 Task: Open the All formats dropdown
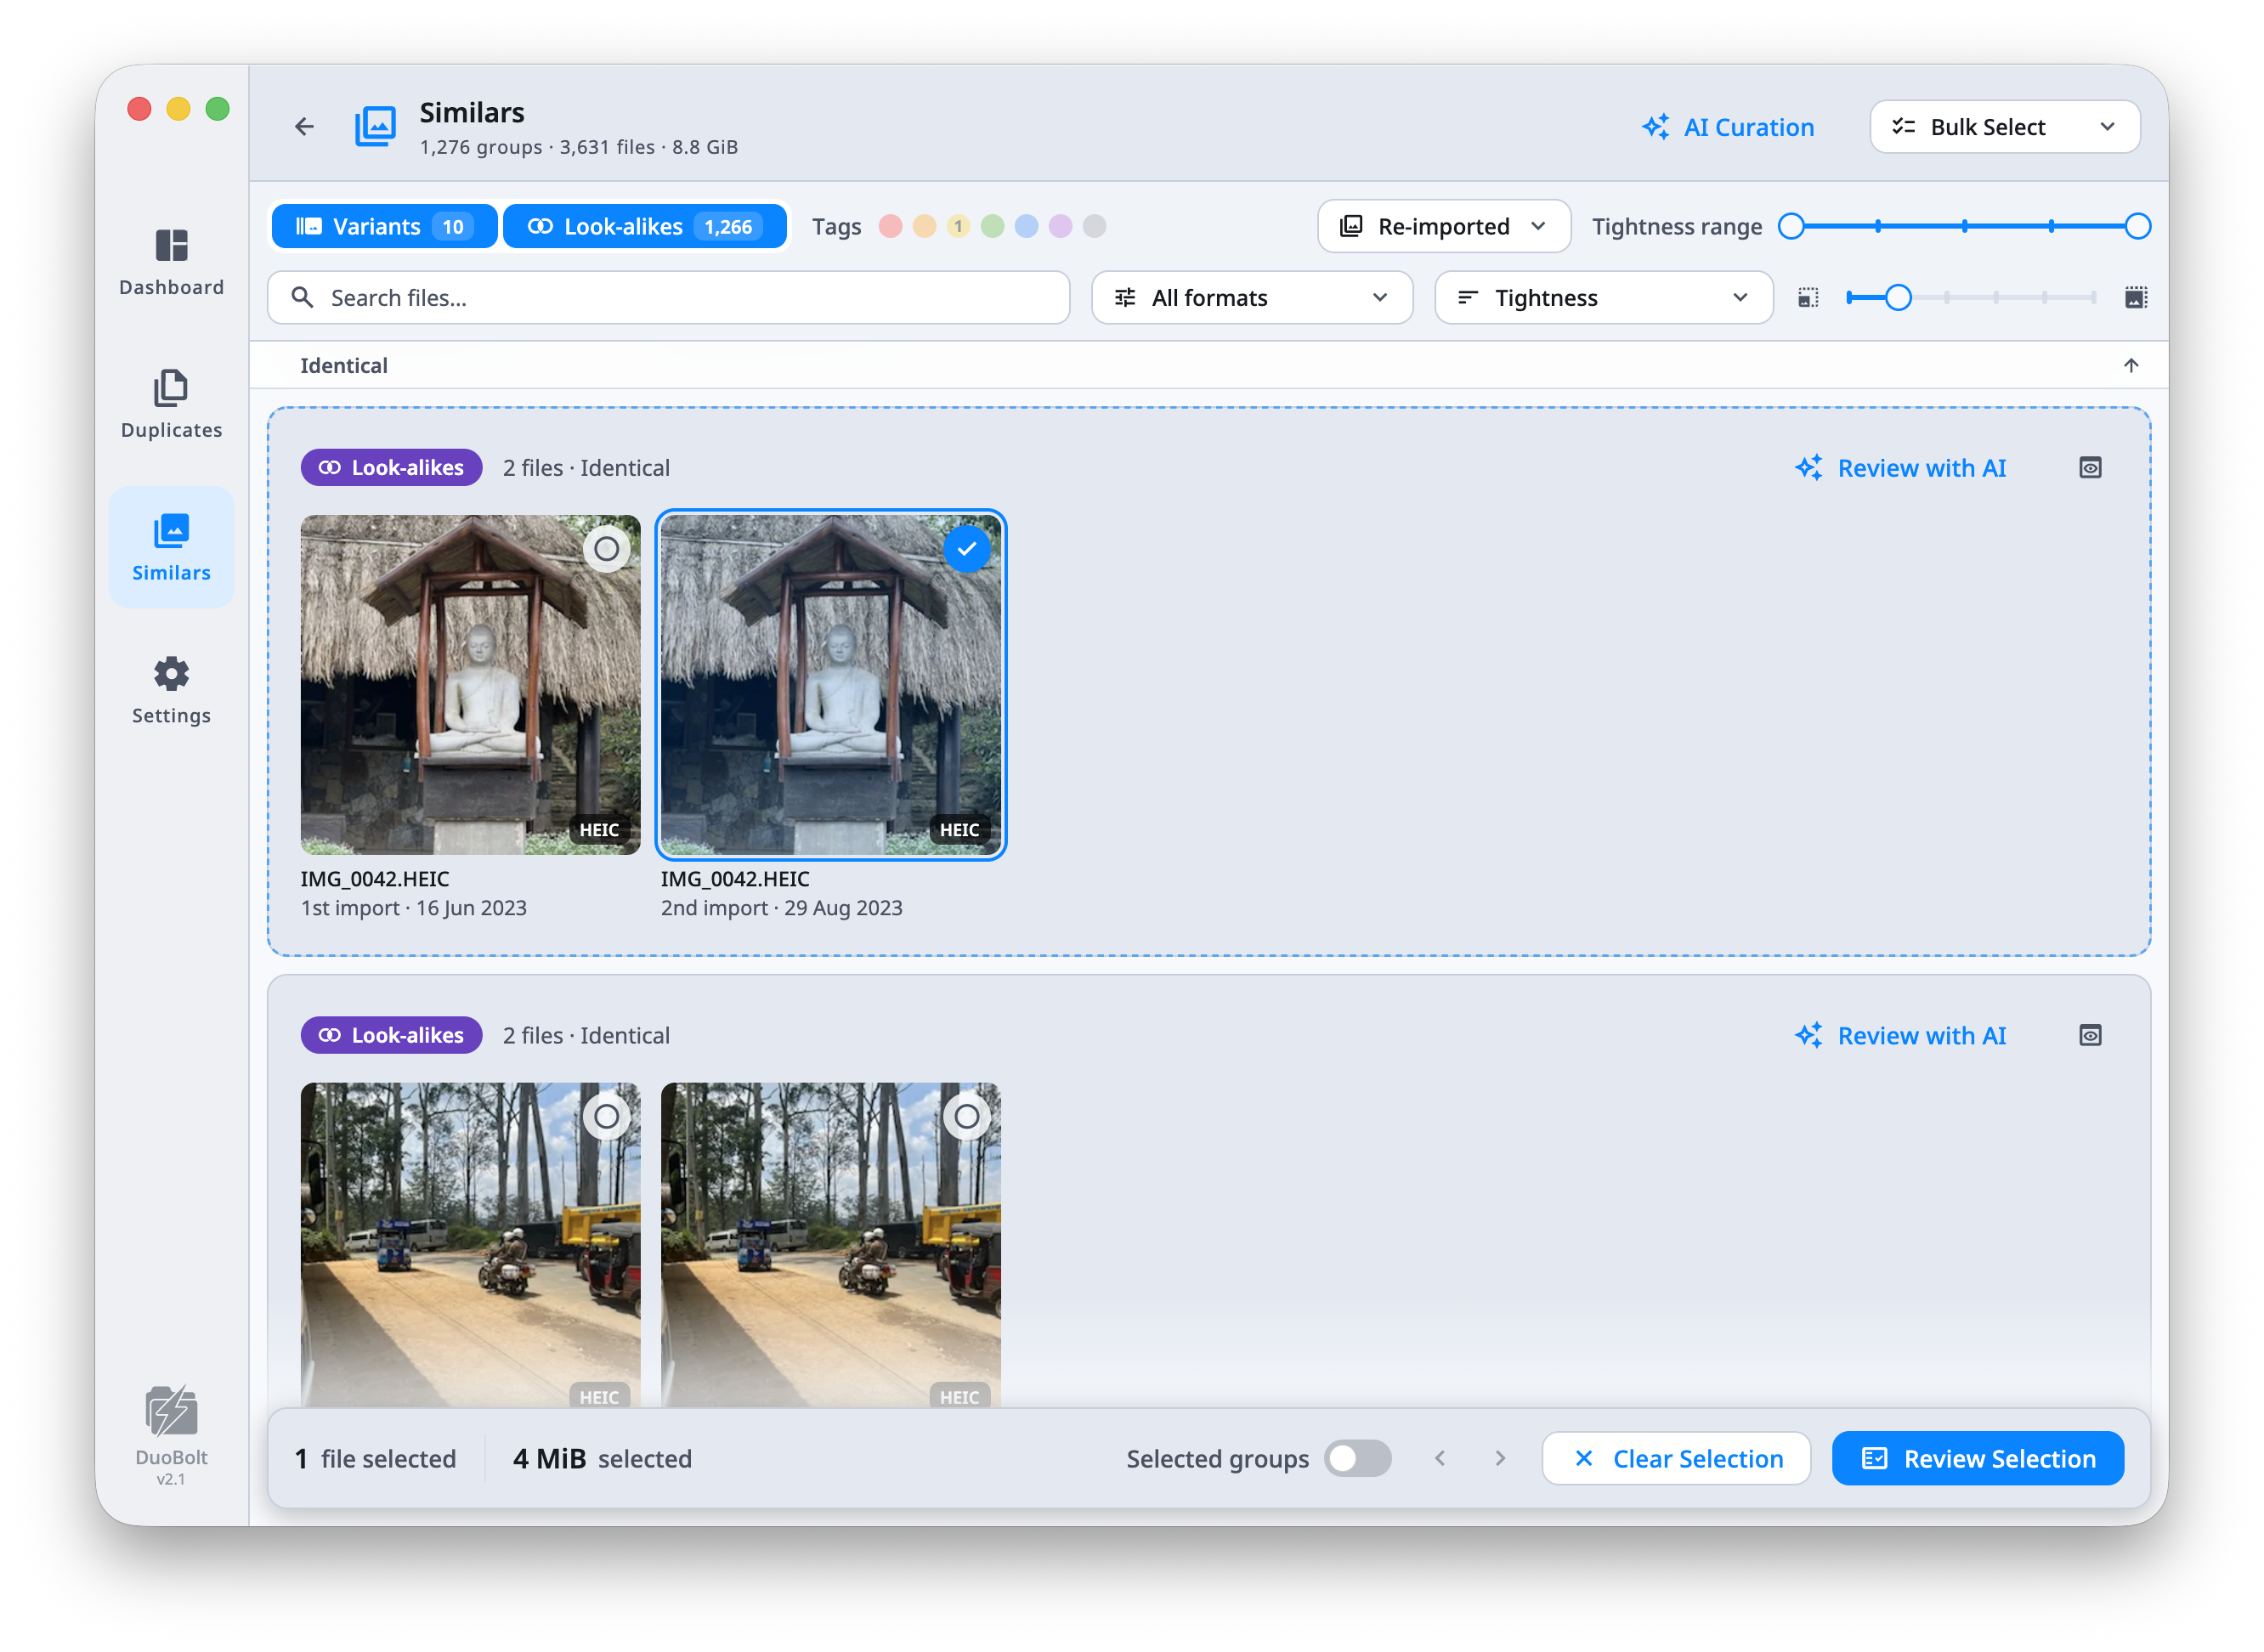pyautogui.click(x=1251, y=297)
